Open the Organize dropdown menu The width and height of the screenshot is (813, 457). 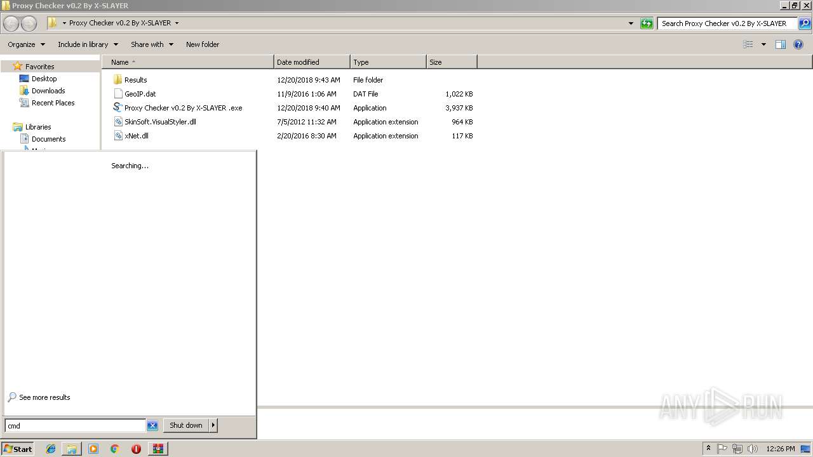pyautogui.click(x=27, y=44)
